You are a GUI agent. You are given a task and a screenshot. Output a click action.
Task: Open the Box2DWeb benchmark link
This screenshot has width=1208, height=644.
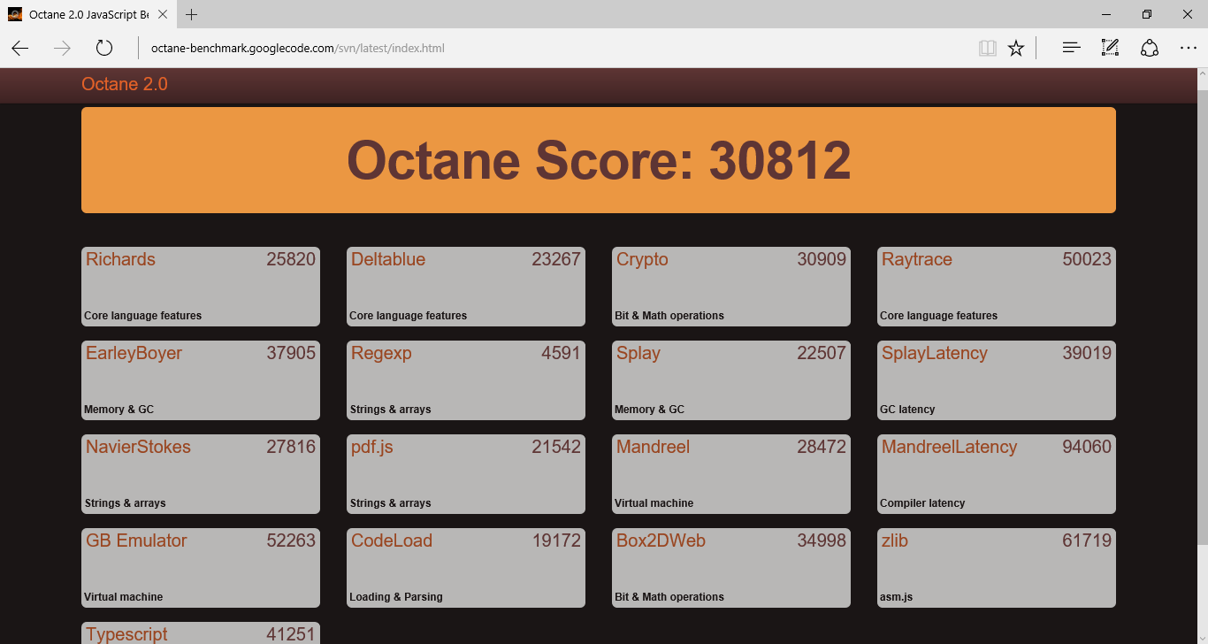coord(661,540)
